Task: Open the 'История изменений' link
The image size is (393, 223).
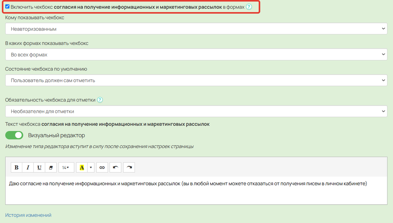Action: click(x=28, y=215)
